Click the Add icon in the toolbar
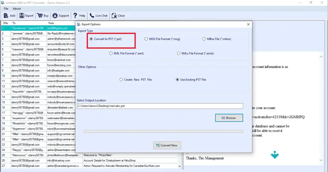Screen dimensions: 328x172 (x=6, y=16)
